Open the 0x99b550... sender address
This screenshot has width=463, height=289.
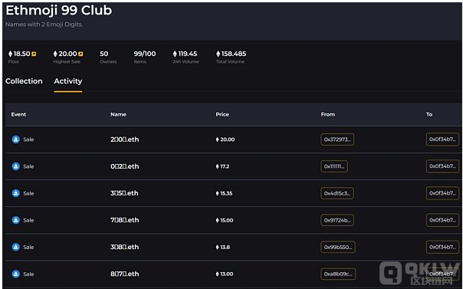coord(338,247)
